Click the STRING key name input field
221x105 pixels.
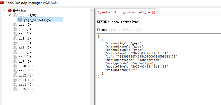(x=166, y=22)
